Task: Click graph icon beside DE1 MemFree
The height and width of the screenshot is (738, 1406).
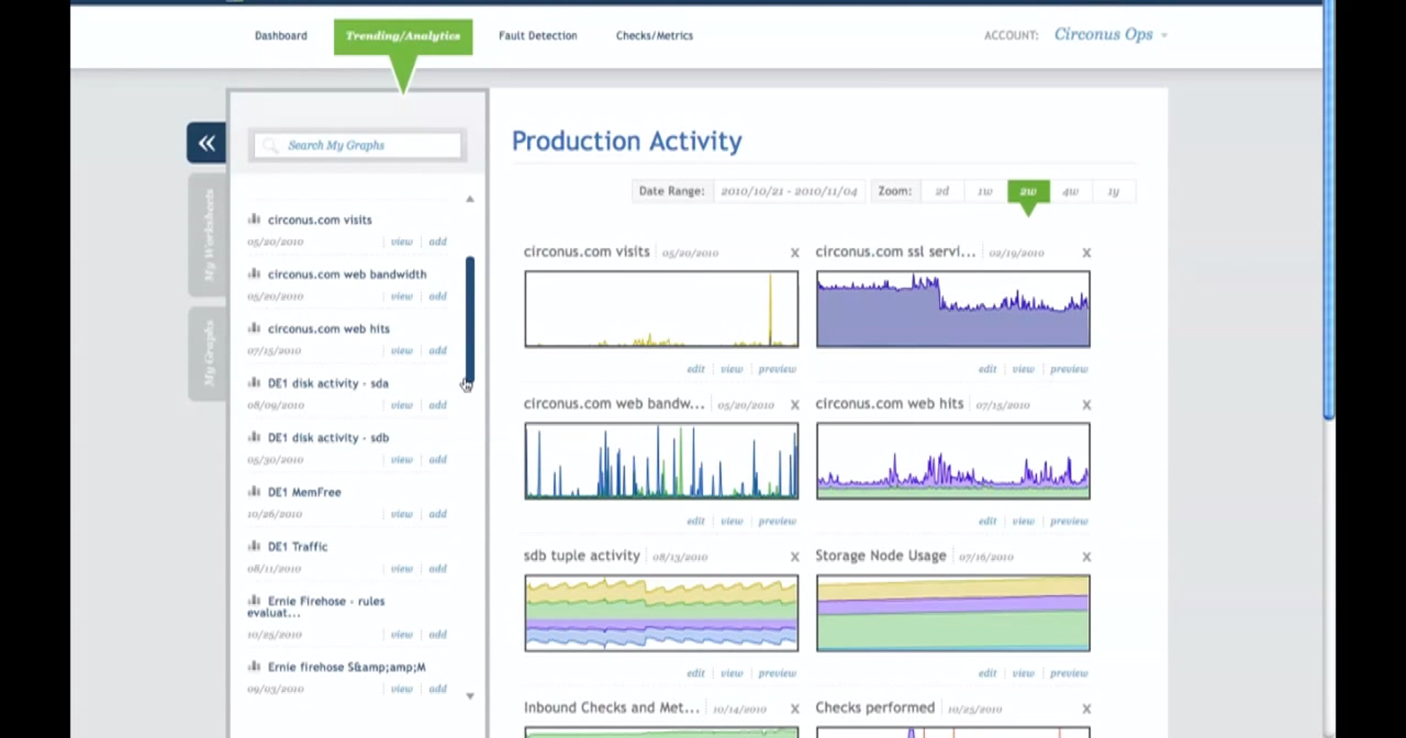Action: [254, 491]
